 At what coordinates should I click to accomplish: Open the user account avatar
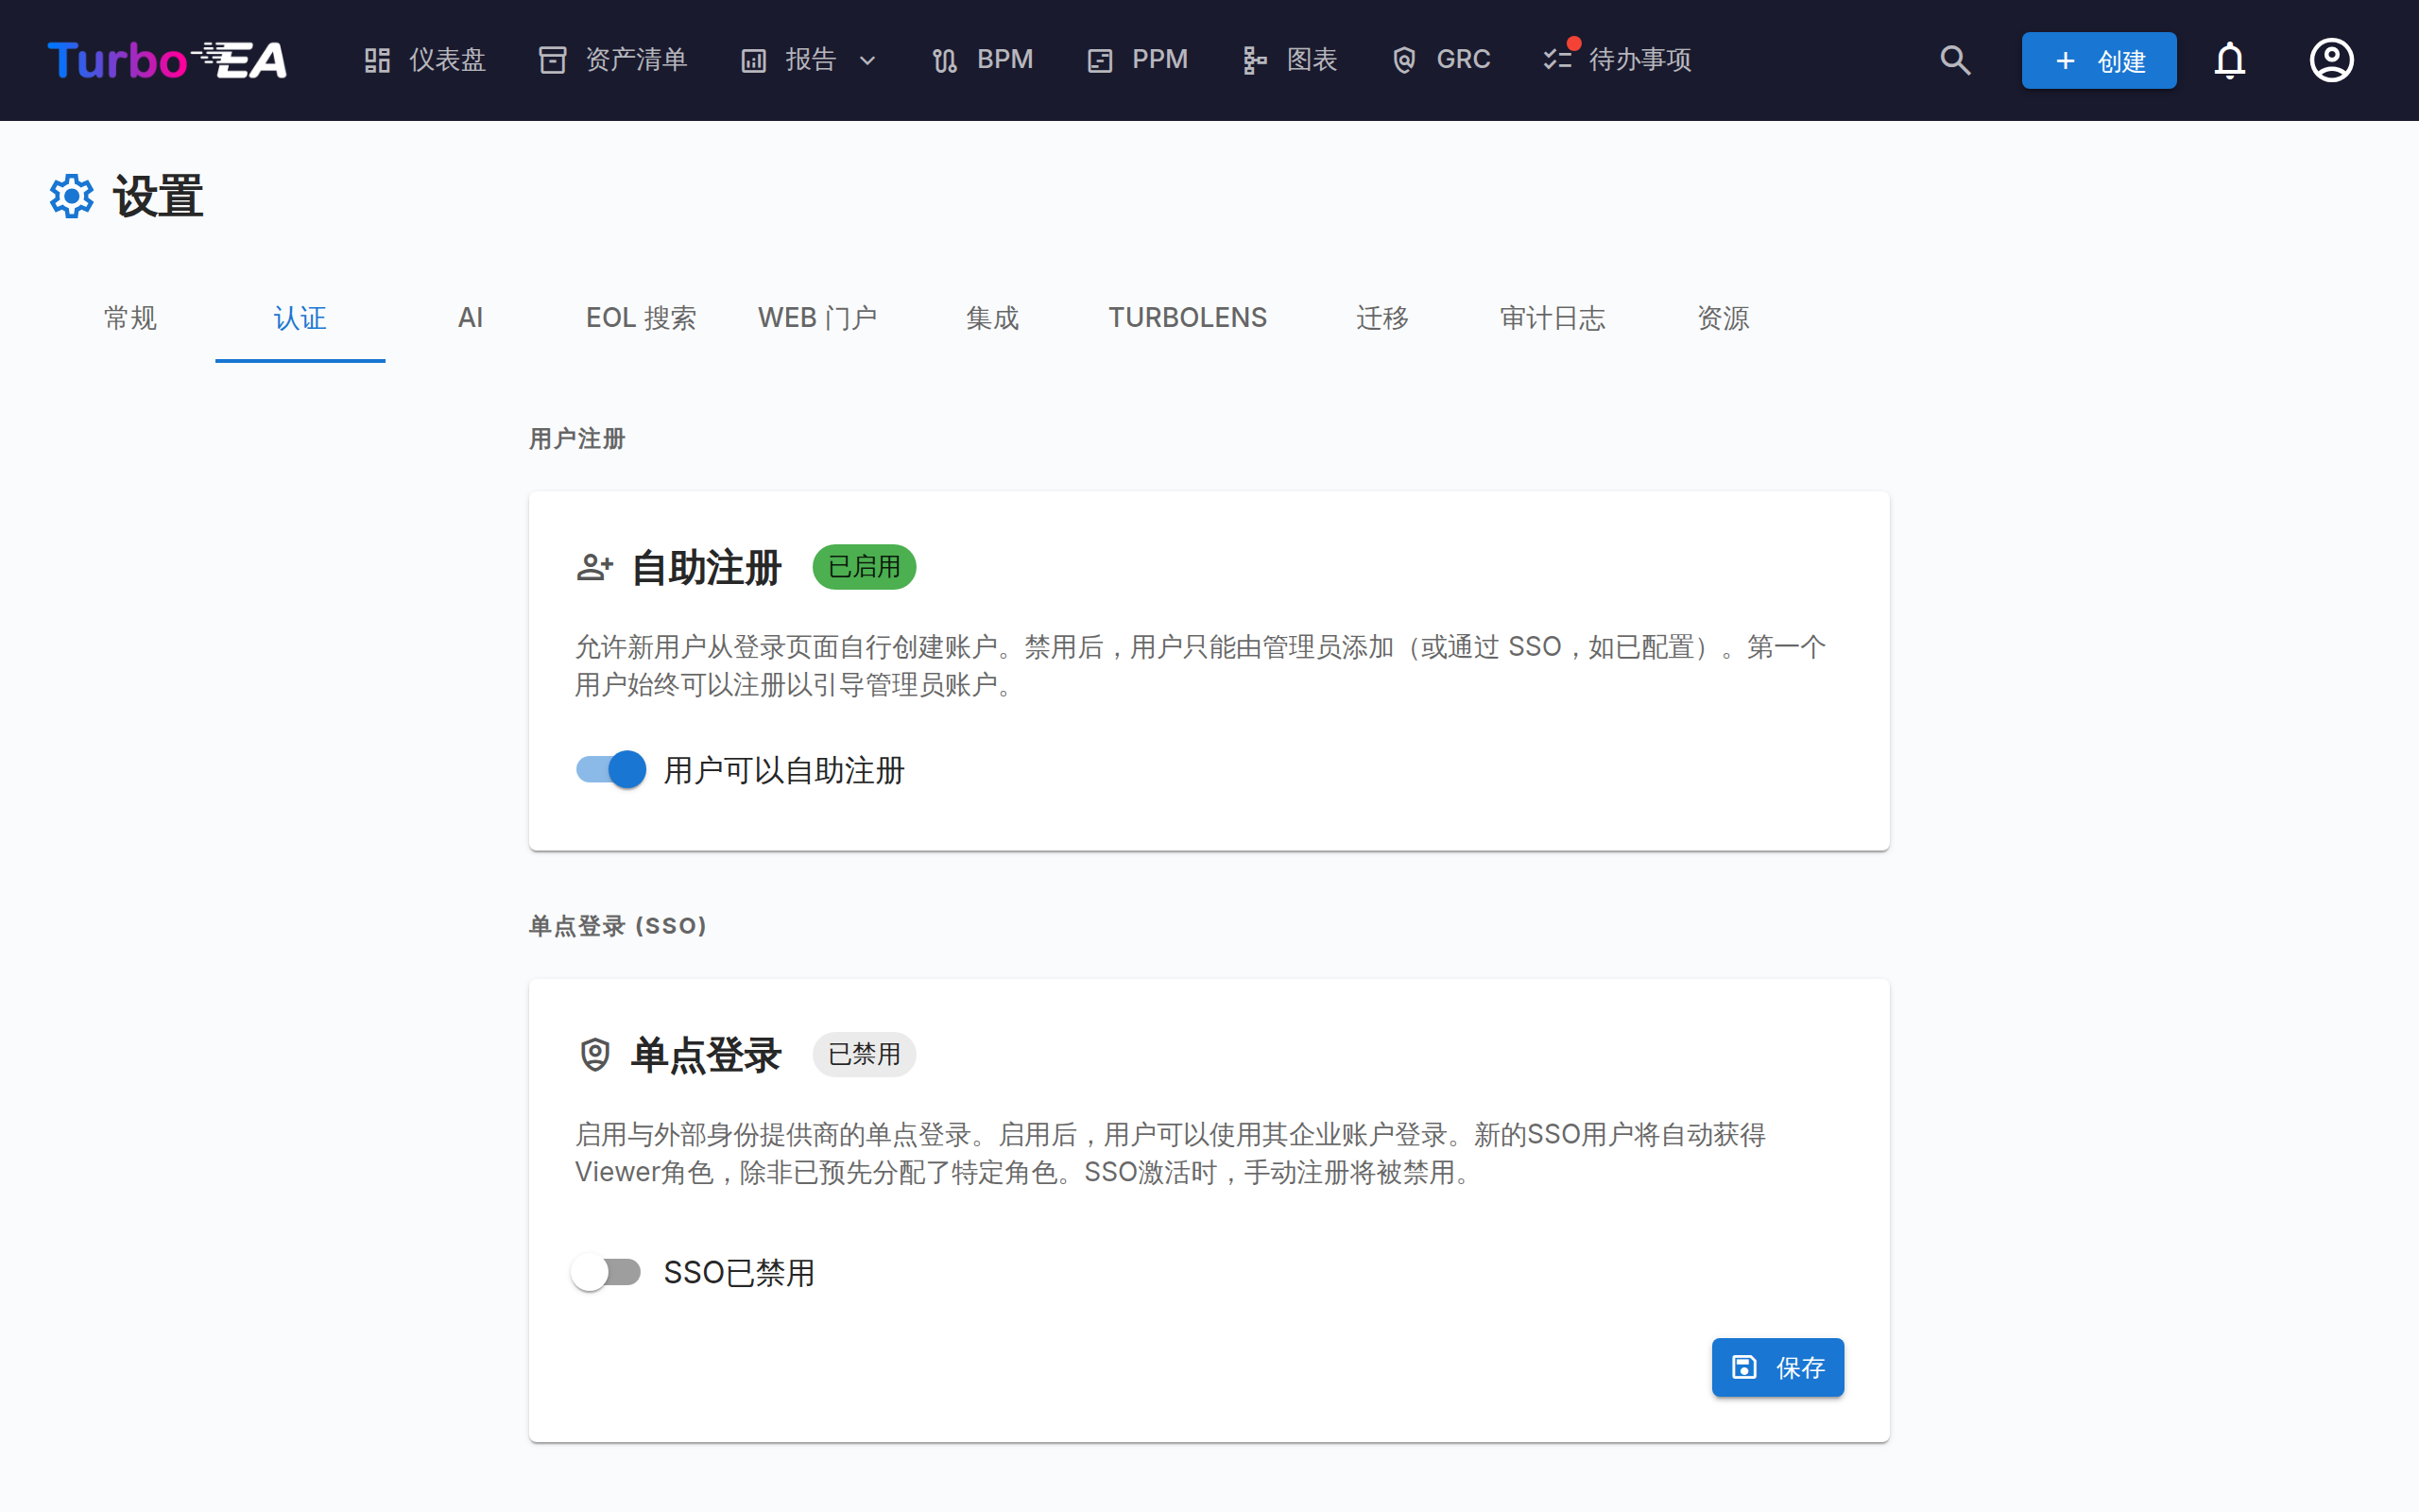[2331, 60]
